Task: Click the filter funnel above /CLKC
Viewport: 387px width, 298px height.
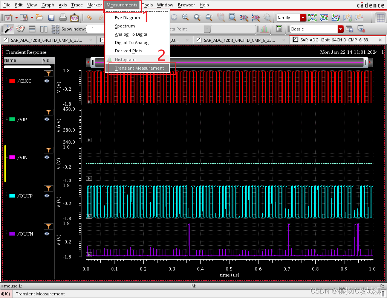Action: pos(48,73)
